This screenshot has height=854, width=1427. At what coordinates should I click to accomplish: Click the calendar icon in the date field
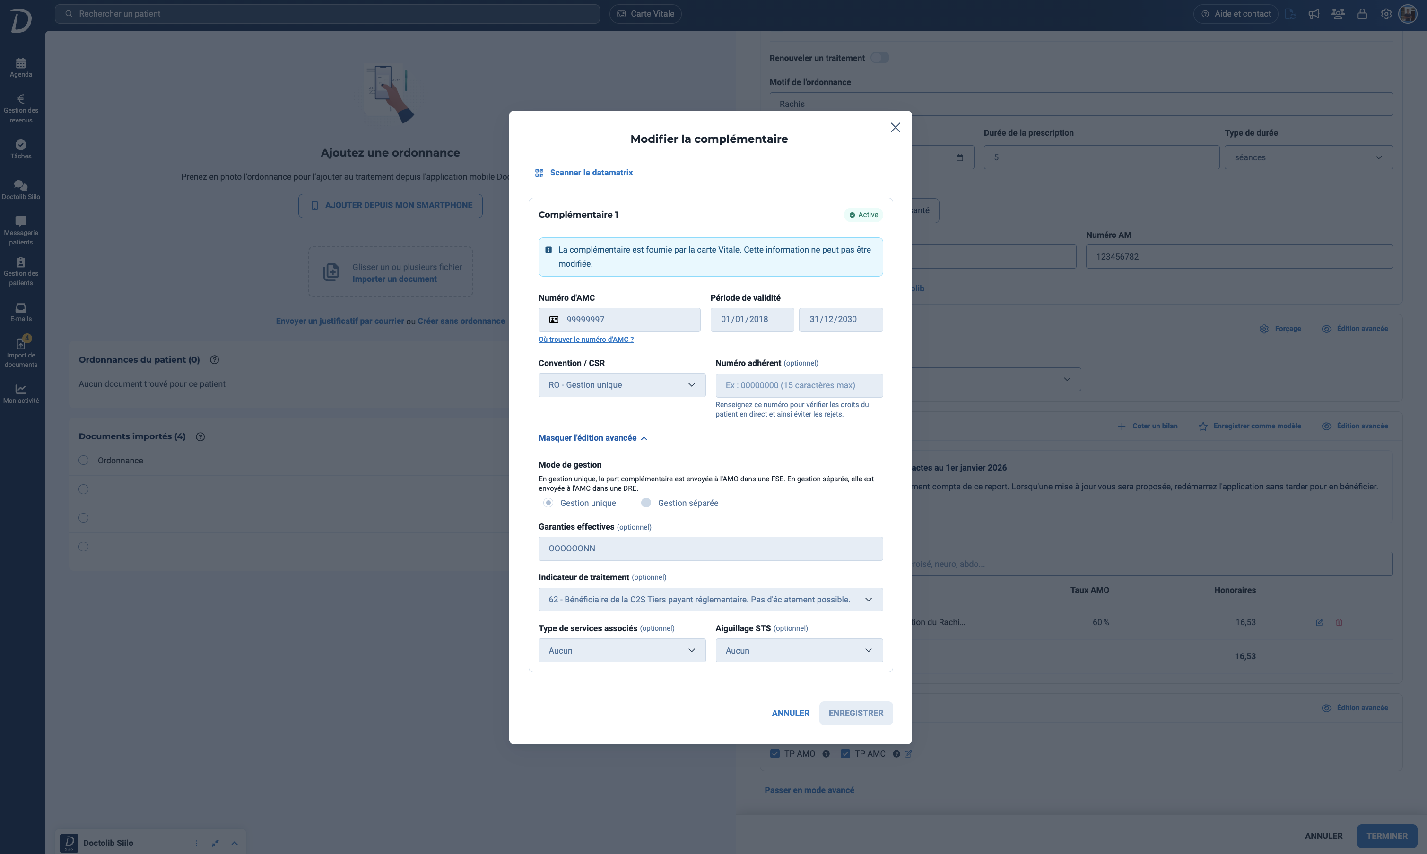coord(959,157)
